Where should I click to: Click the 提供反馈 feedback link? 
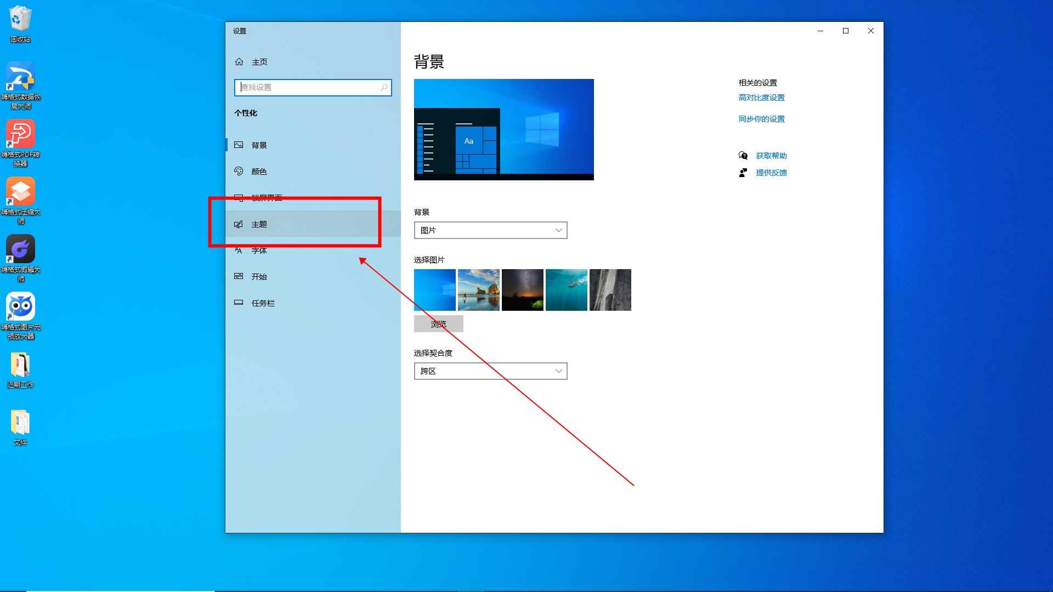click(x=771, y=173)
